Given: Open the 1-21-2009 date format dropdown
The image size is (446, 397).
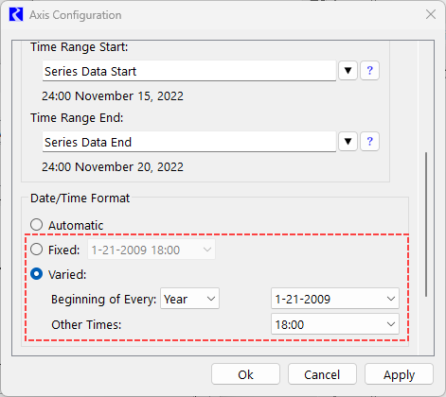Looking at the screenshot, I should (x=335, y=299).
